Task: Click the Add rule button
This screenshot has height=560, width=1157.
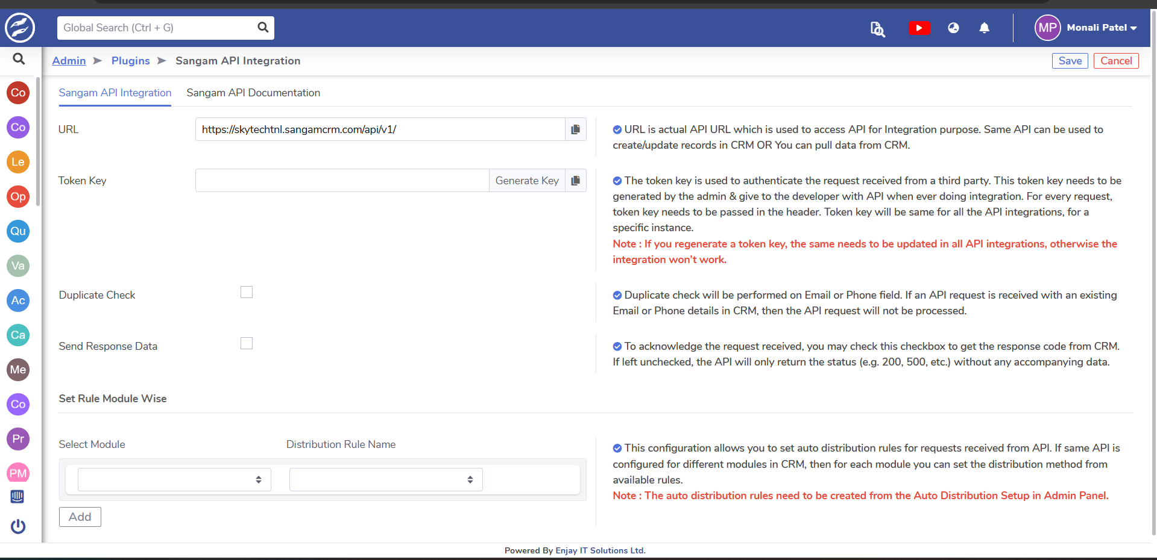Action: tap(80, 517)
